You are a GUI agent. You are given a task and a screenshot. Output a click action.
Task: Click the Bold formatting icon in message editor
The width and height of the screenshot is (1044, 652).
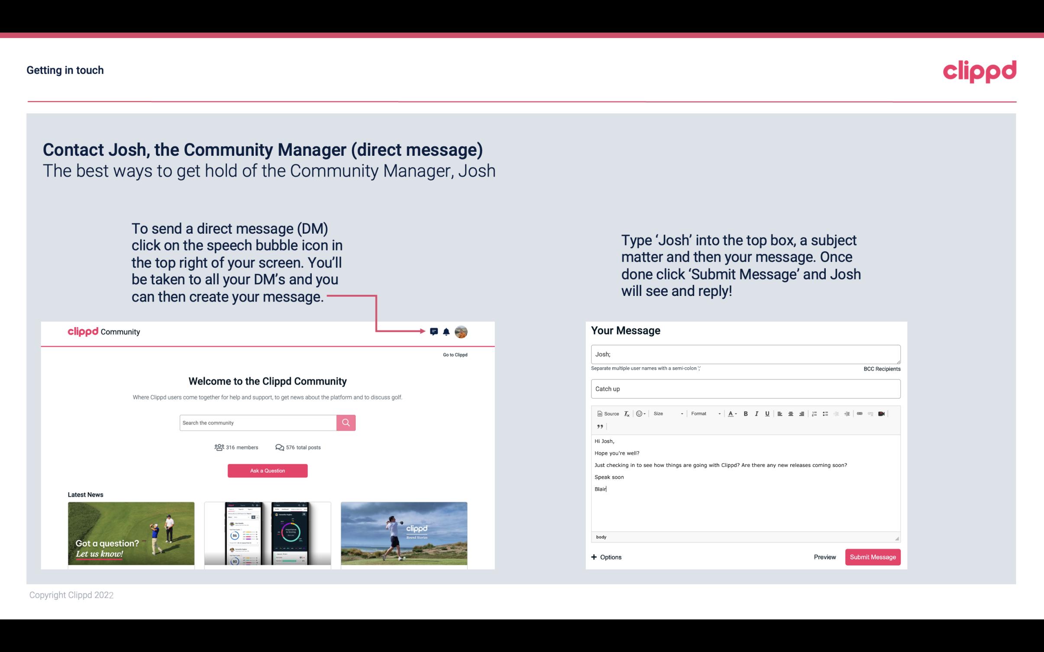pos(747,413)
